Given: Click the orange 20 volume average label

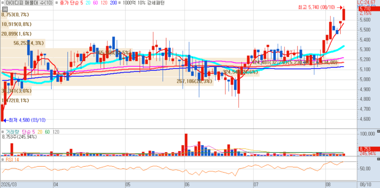Looking at the screenshot, I should [x=40, y=132].
